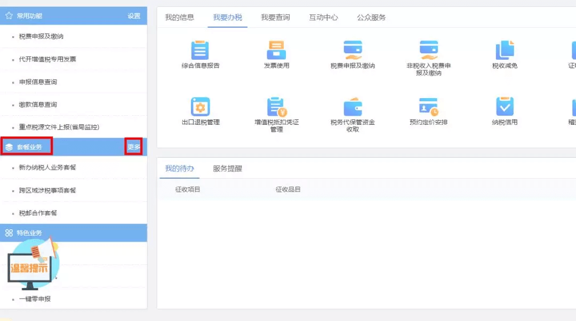Open 一键零申报 link
This screenshot has height=321, width=576.
coord(35,299)
